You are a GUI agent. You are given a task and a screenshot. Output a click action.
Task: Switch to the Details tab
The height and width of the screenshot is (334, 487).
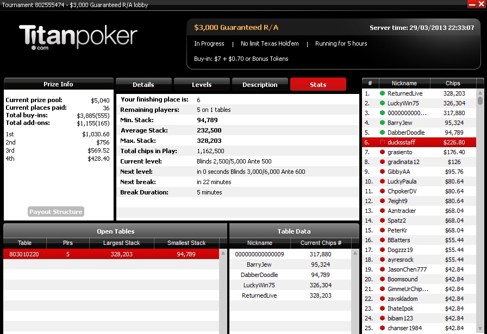click(x=143, y=84)
